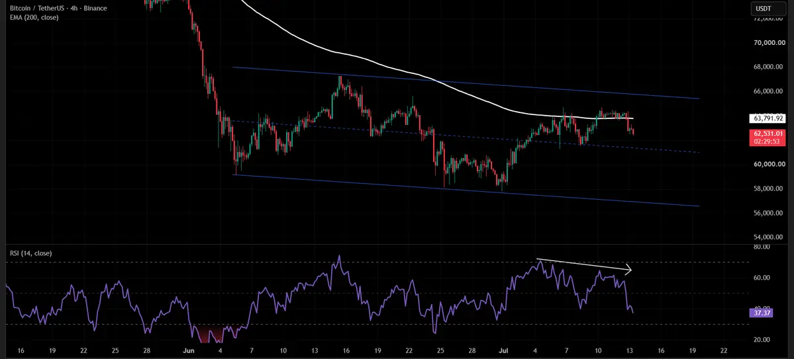Click the 66,000.00 price axis label
The image size is (794, 359).
[x=769, y=91]
